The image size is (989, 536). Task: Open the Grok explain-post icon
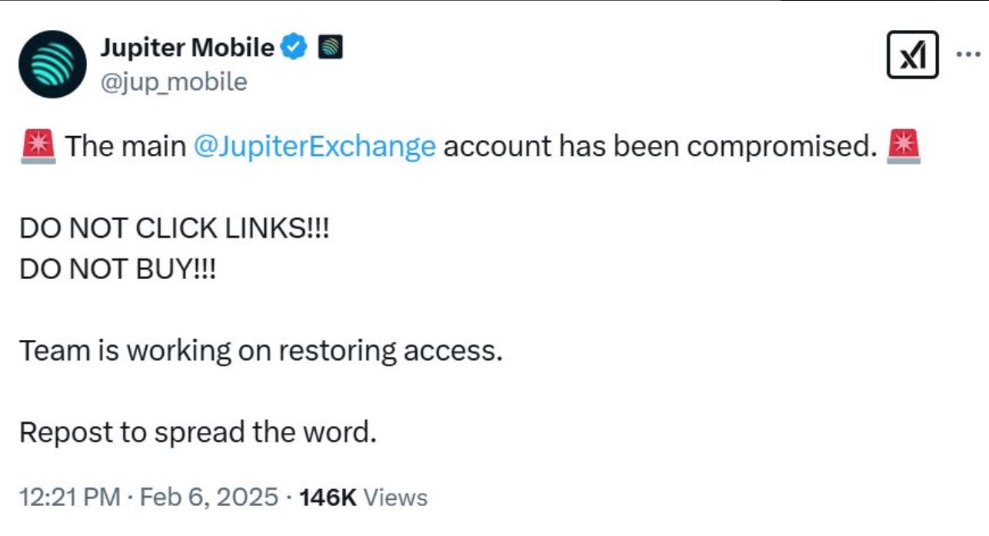coord(913,55)
